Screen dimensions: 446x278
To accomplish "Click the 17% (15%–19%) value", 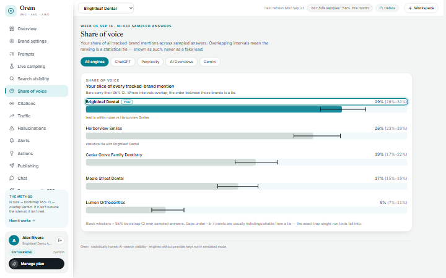I will coord(391,178).
